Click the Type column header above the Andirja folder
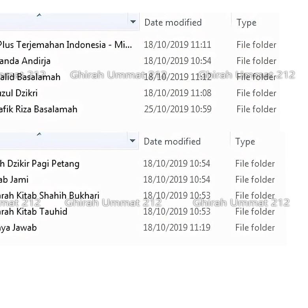This screenshot has width=308, height=308. click(x=246, y=23)
